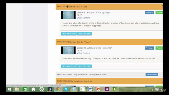This screenshot has height=95, width=169.
Task: Click play icon beside Cutting Out the Toxins
Action: coord(68,42)
